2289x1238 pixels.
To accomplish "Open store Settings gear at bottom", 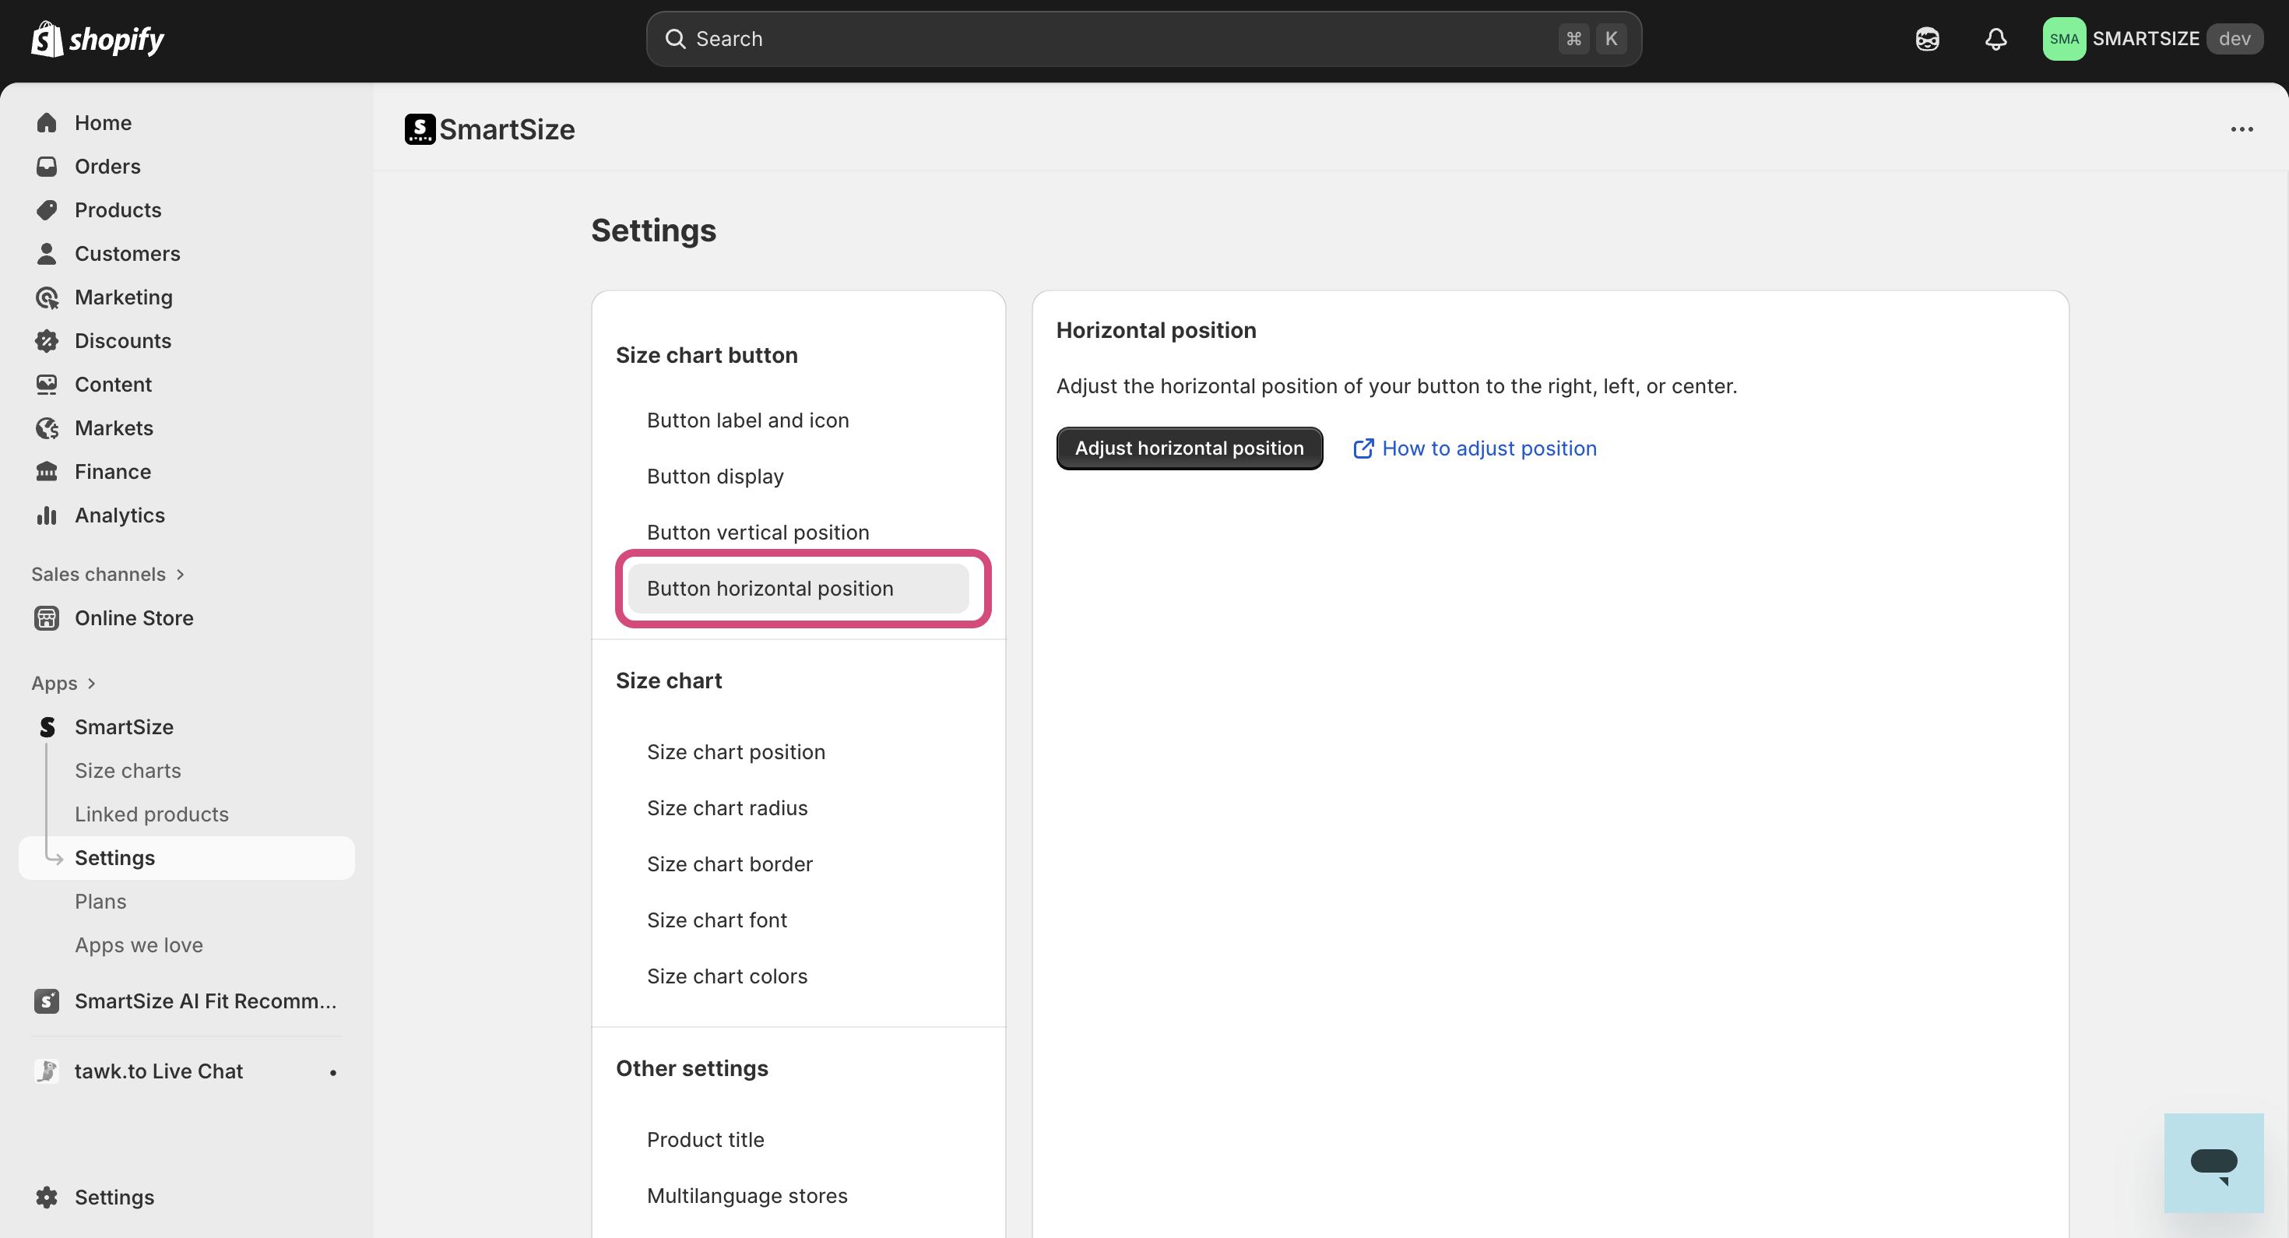I will tap(114, 1197).
